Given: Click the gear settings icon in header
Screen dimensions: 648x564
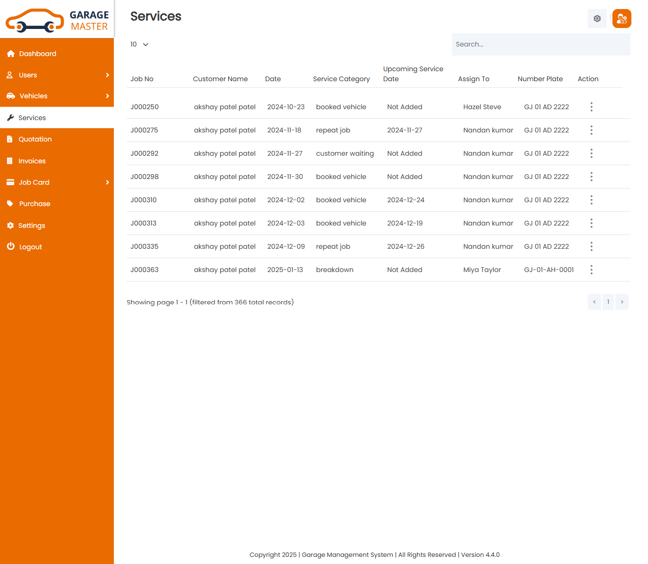Looking at the screenshot, I should click(x=597, y=19).
